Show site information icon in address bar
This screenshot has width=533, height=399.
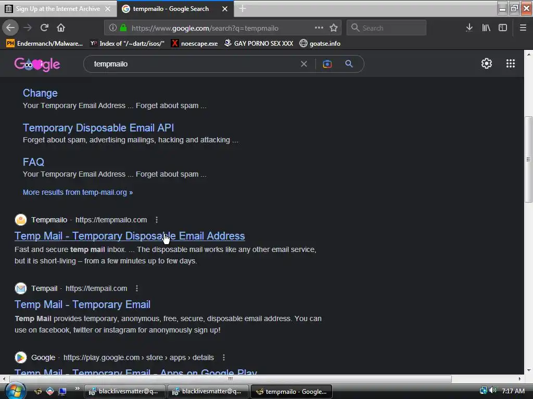pyautogui.click(x=113, y=28)
